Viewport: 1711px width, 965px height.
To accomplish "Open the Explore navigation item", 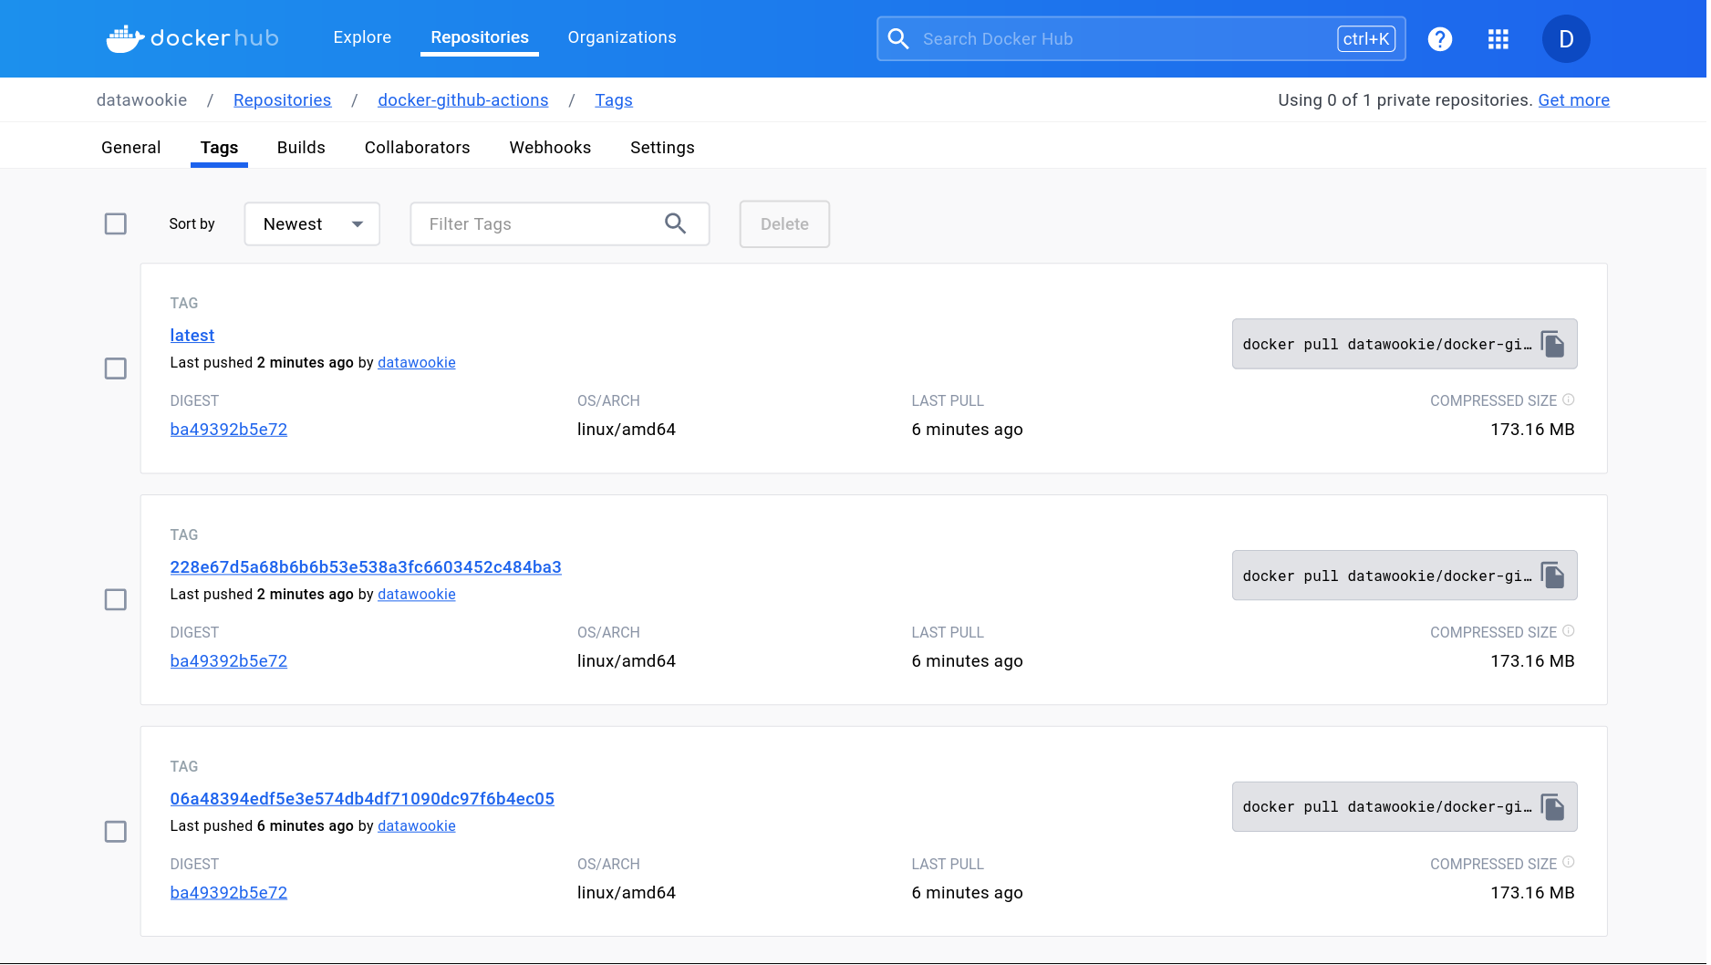I will [x=362, y=37].
